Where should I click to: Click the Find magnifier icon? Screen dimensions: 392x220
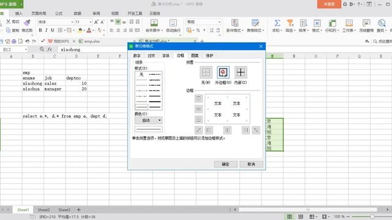tap(382, 23)
